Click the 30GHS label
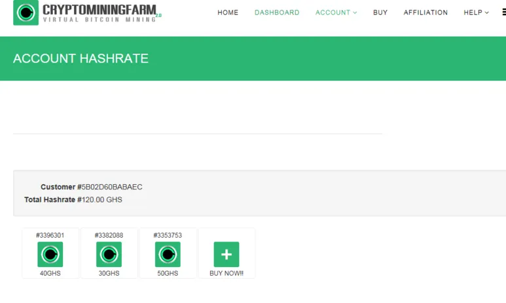The height and width of the screenshot is (303, 506). (109, 273)
